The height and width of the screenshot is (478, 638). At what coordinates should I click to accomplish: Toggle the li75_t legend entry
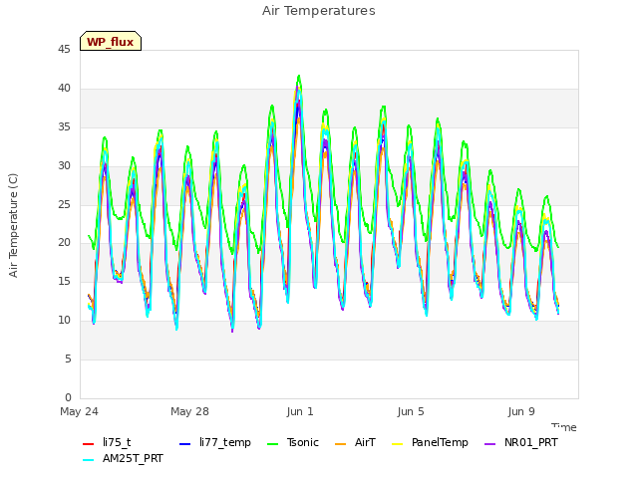tap(107, 442)
